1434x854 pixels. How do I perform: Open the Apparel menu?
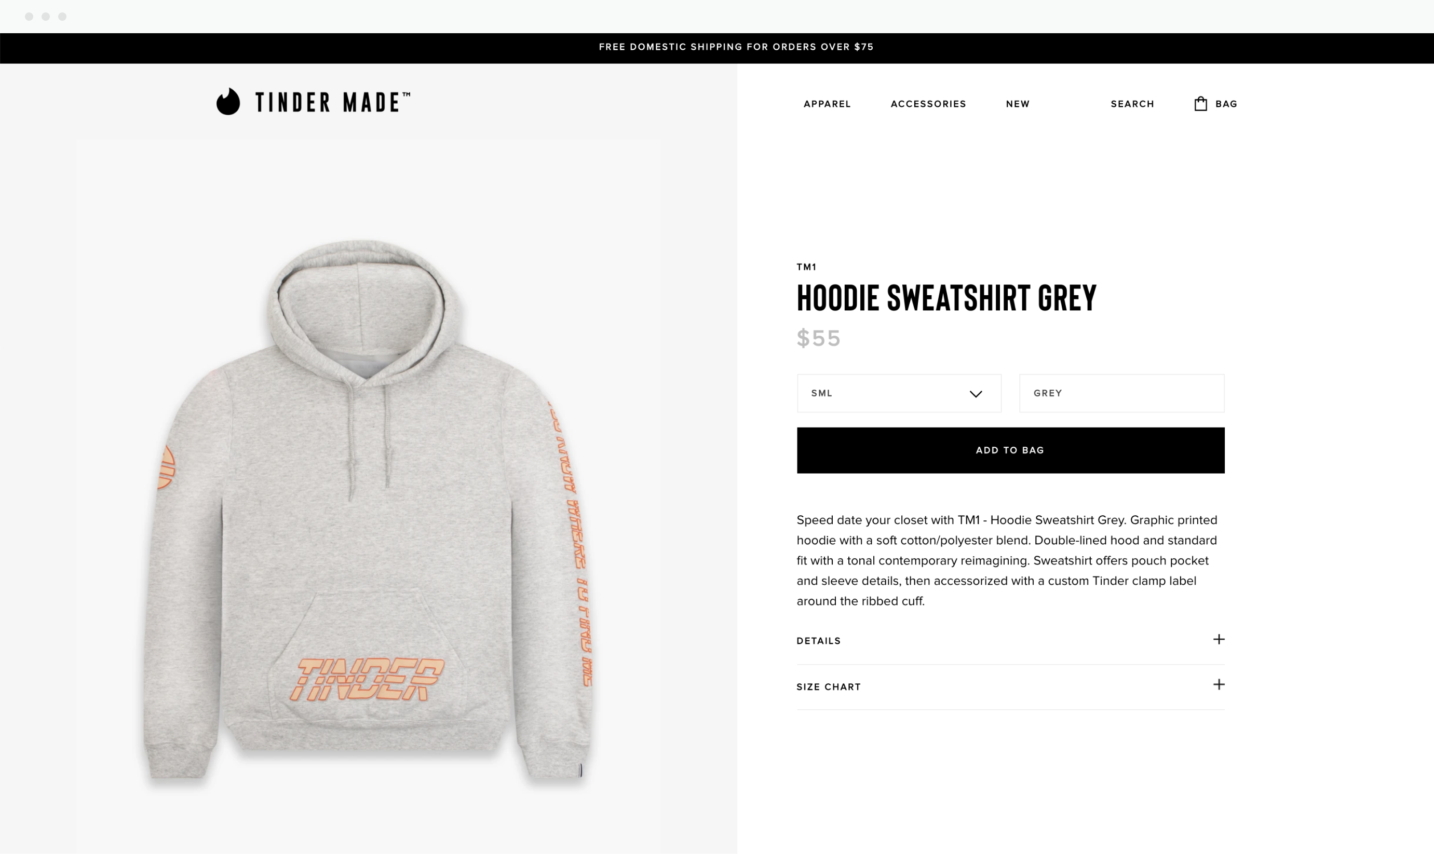pyautogui.click(x=827, y=104)
